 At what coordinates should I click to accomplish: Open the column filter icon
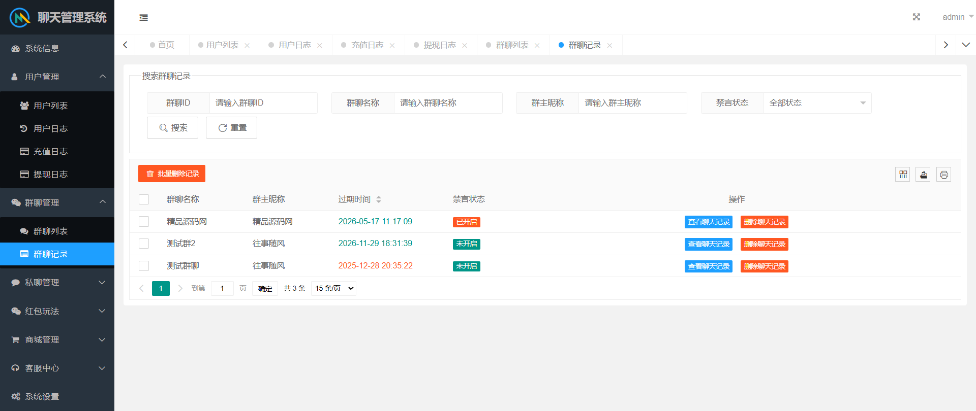coord(903,175)
